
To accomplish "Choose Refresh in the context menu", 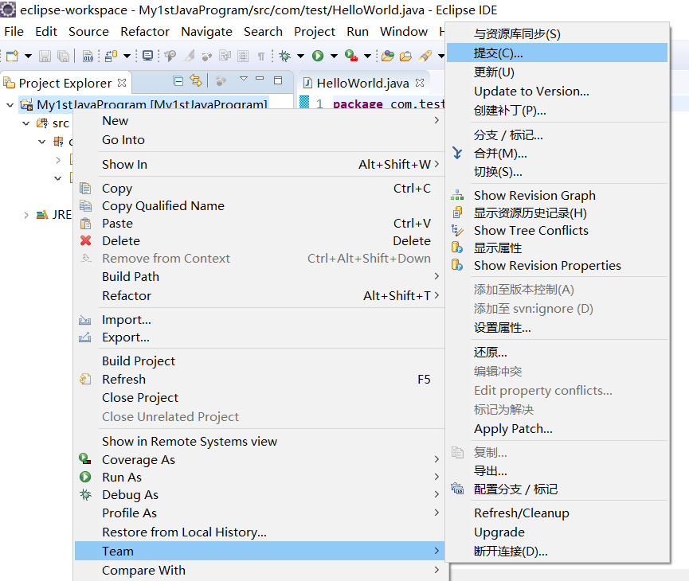I will point(259,380).
